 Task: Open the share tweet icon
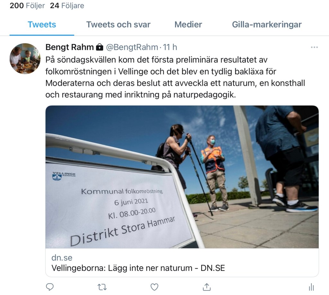(x=207, y=287)
